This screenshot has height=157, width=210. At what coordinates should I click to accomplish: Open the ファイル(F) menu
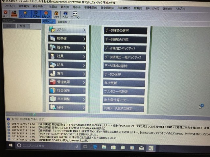[10, 6]
